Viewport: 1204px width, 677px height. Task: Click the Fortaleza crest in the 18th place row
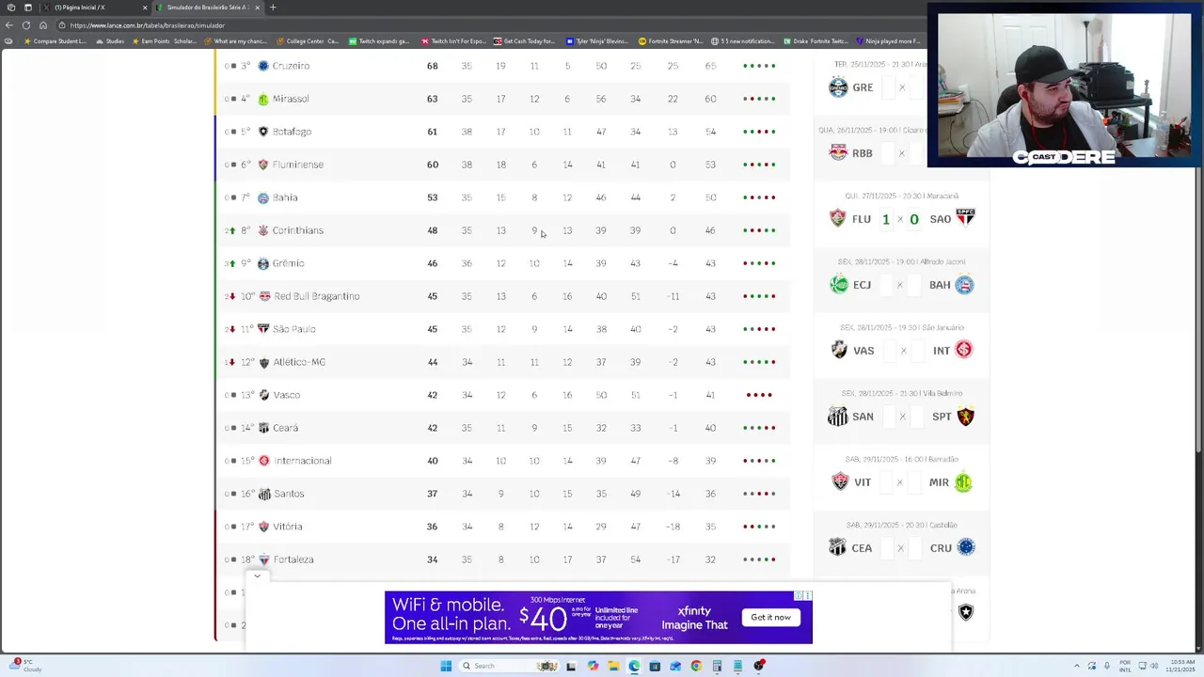pyautogui.click(x=264, y=559)
